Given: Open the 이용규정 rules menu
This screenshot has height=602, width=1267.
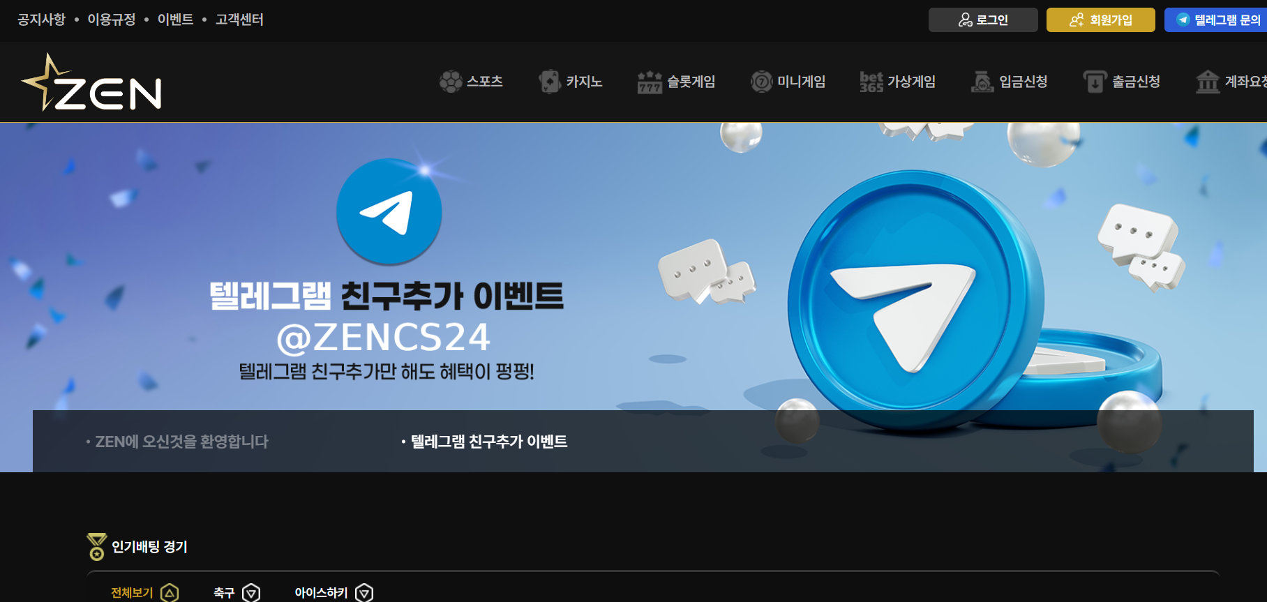Looking at the screenshot, I should [x=112, y=20].
